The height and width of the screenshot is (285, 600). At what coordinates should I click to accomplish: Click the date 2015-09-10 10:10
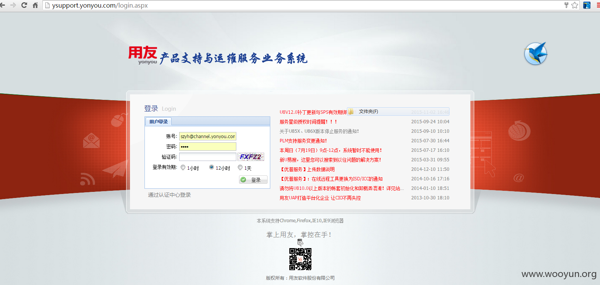point(430,131)
